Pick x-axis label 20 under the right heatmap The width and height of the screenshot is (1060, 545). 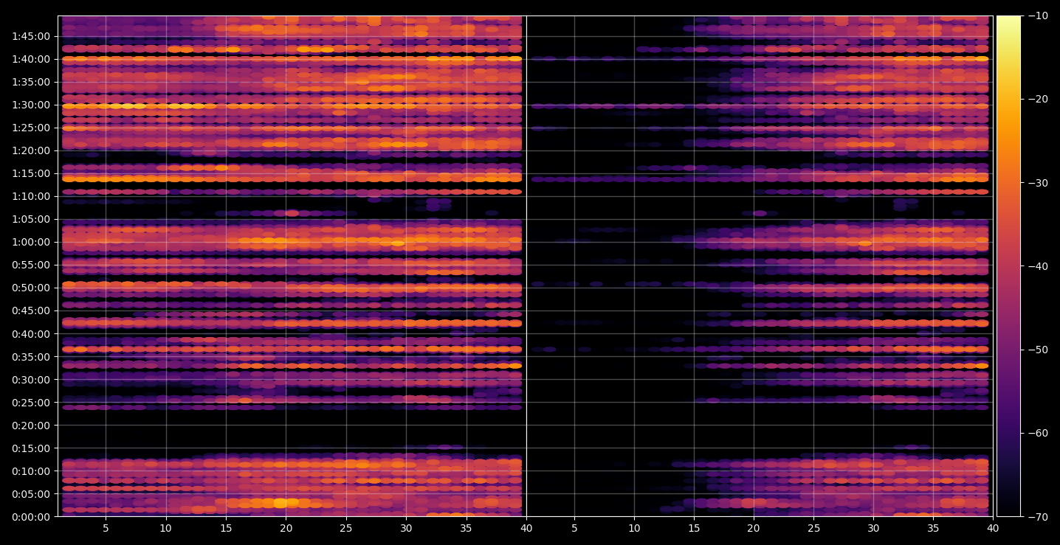coord(754,529)
